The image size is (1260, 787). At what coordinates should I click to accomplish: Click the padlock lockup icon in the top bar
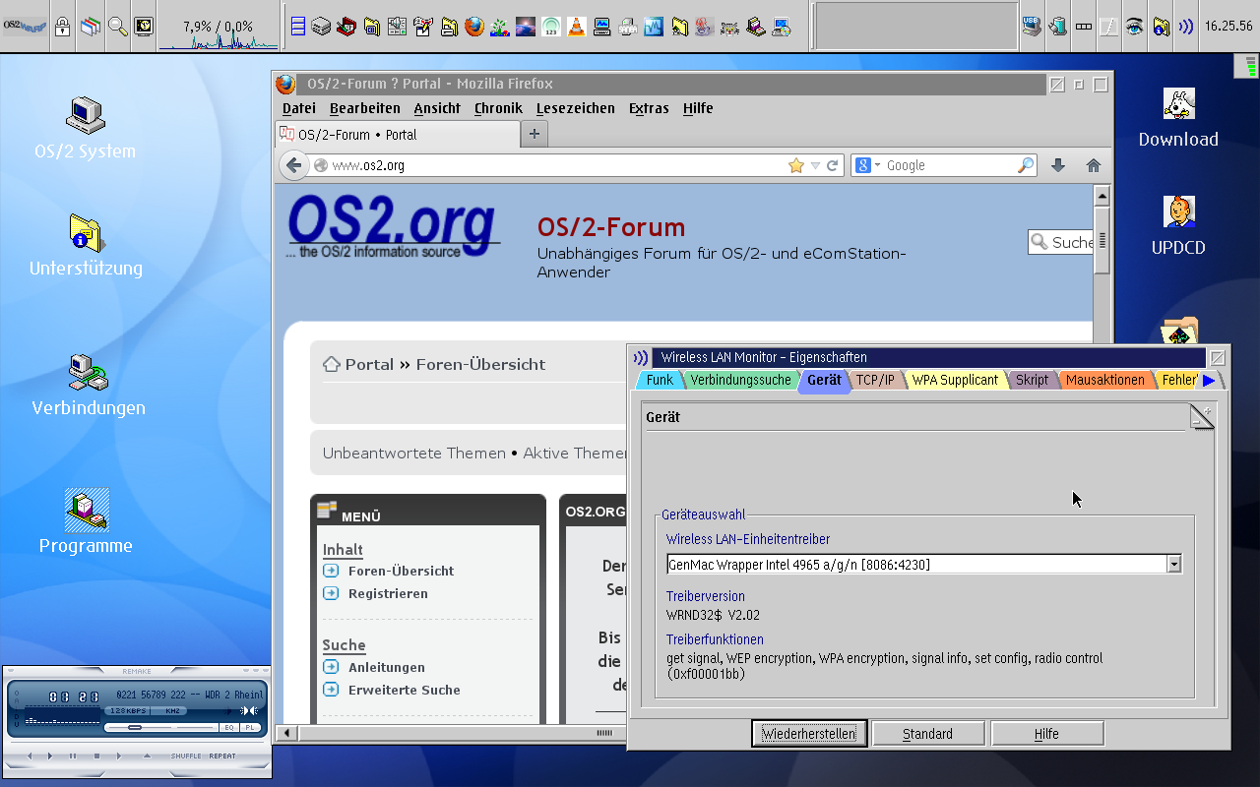63,27
